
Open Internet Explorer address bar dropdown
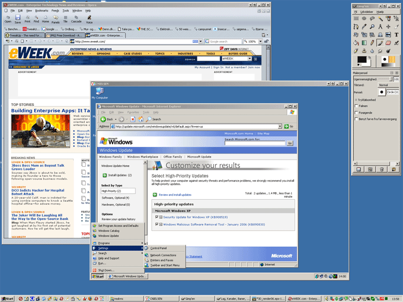280,126
